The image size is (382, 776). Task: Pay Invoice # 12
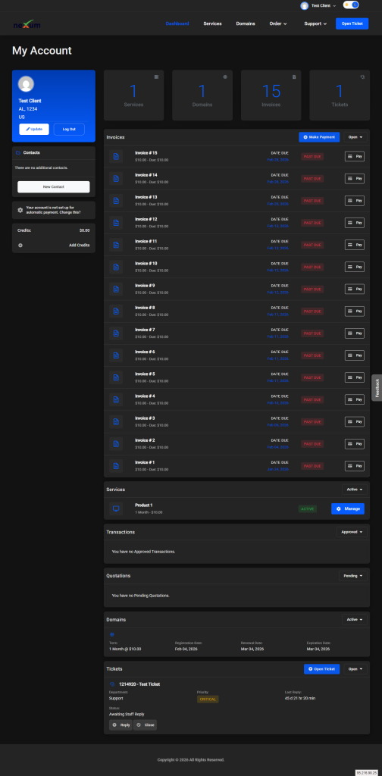pyautogui.click(x=354, y=223)
